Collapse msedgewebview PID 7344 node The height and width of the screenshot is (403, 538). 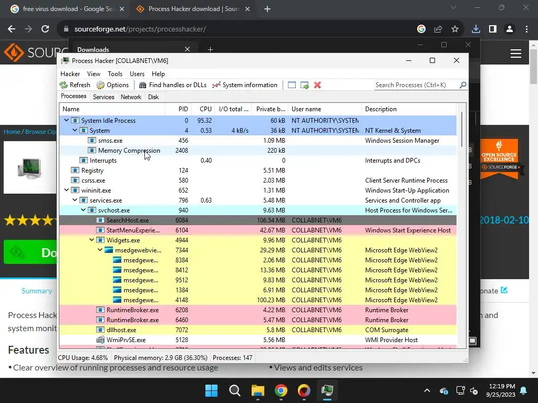pos(100,250)
